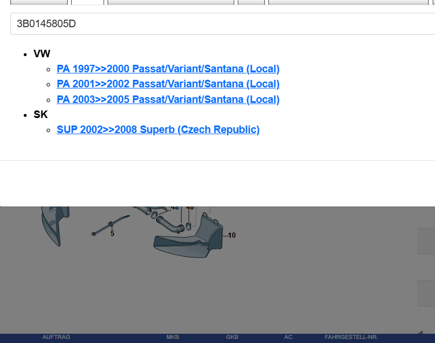The height and width of the screenshot is (343, 435).
Task: Click part number 5 label in diagram
Action: point(112,234)
